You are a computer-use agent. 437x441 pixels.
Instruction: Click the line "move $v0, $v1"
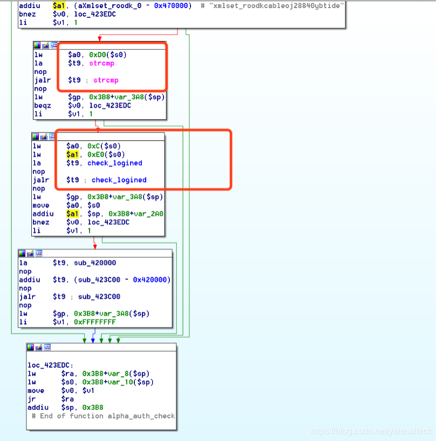(61, 390)
